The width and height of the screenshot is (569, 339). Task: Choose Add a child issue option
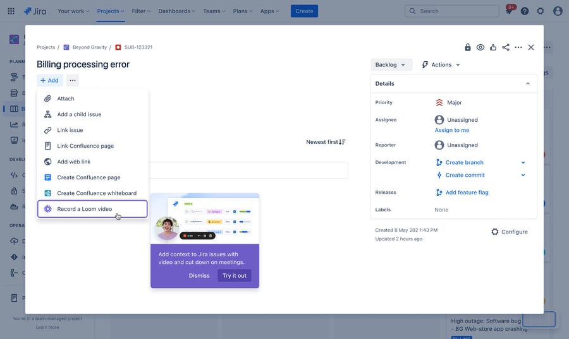79,114
